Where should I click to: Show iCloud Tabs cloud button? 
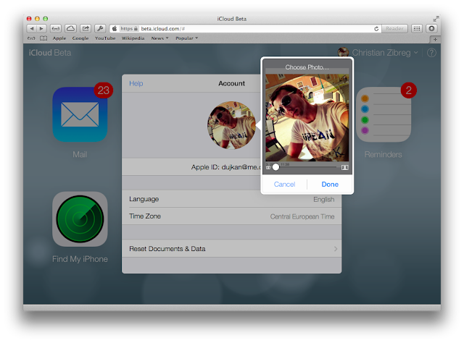[x=70, y=29]
